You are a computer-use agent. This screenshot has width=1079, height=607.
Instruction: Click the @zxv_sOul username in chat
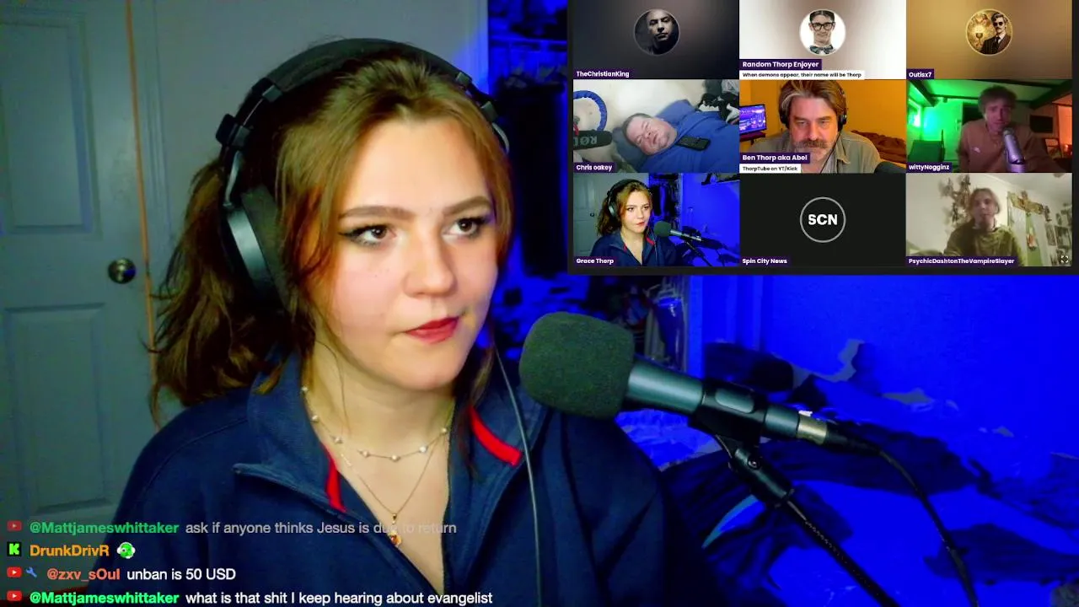(83, 574)
